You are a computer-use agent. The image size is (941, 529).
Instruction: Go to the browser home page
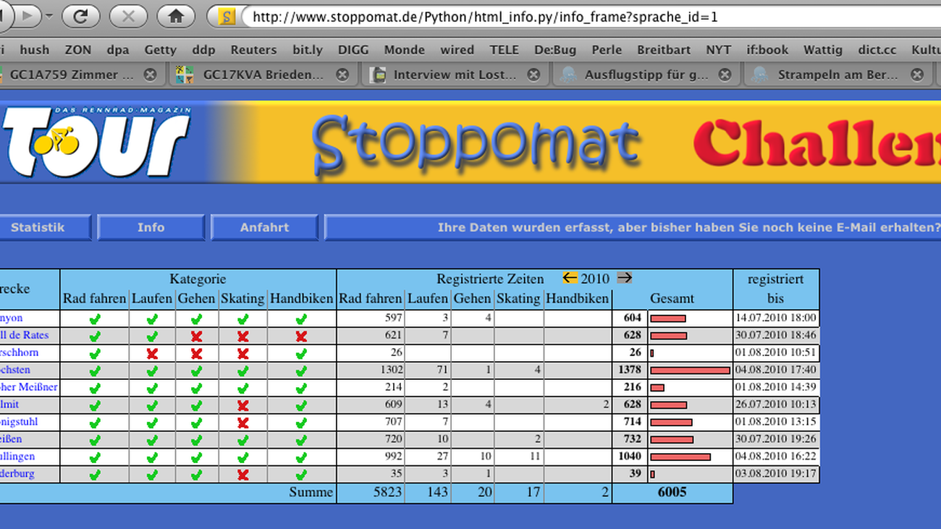[175, 16]
